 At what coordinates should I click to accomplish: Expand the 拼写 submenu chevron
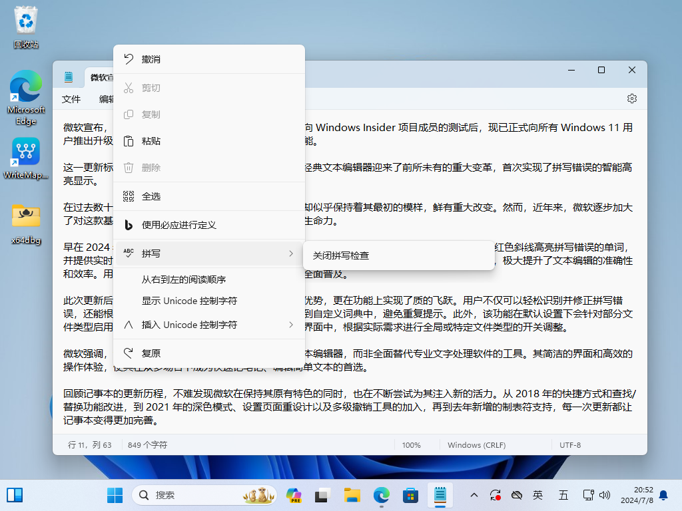point(291,253)
